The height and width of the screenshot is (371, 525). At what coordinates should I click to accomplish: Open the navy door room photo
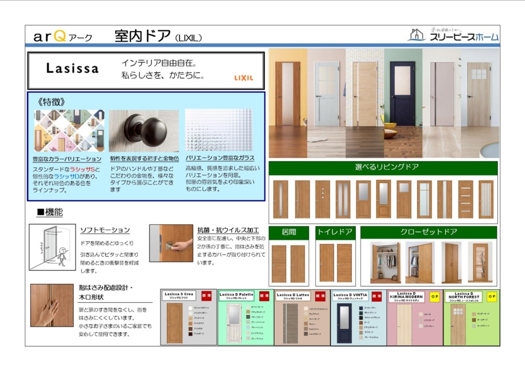point(403,103)
